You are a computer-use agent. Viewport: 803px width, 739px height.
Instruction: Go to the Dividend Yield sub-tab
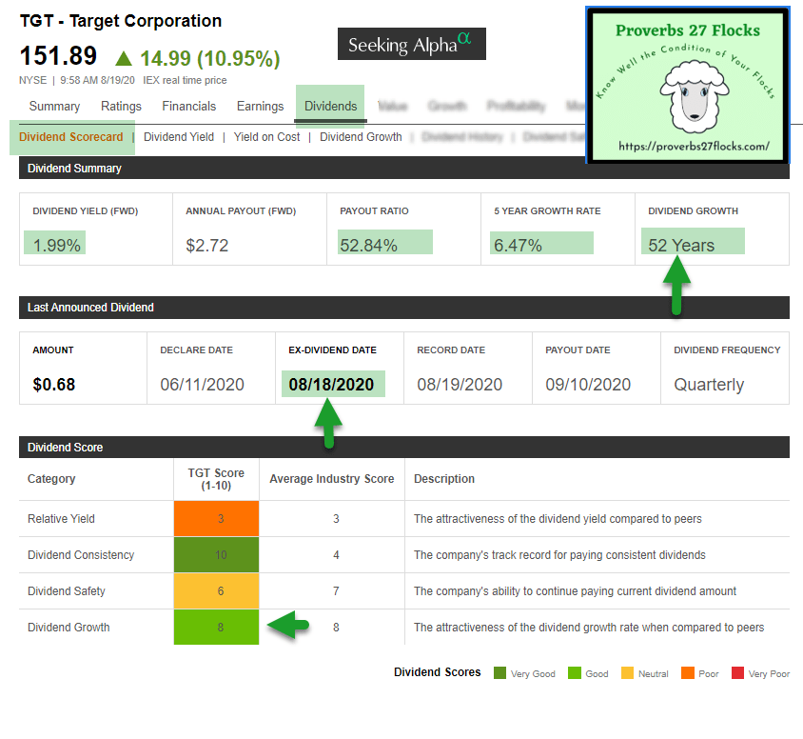pos(179,137)
